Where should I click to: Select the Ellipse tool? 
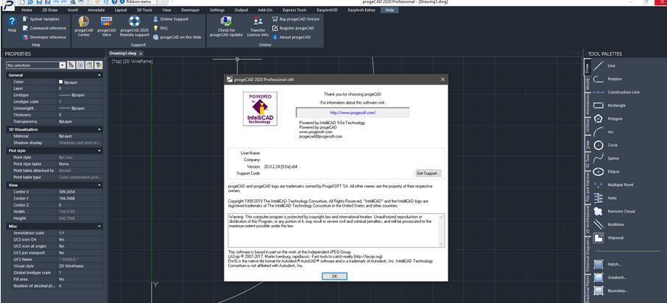click(606, 171)
